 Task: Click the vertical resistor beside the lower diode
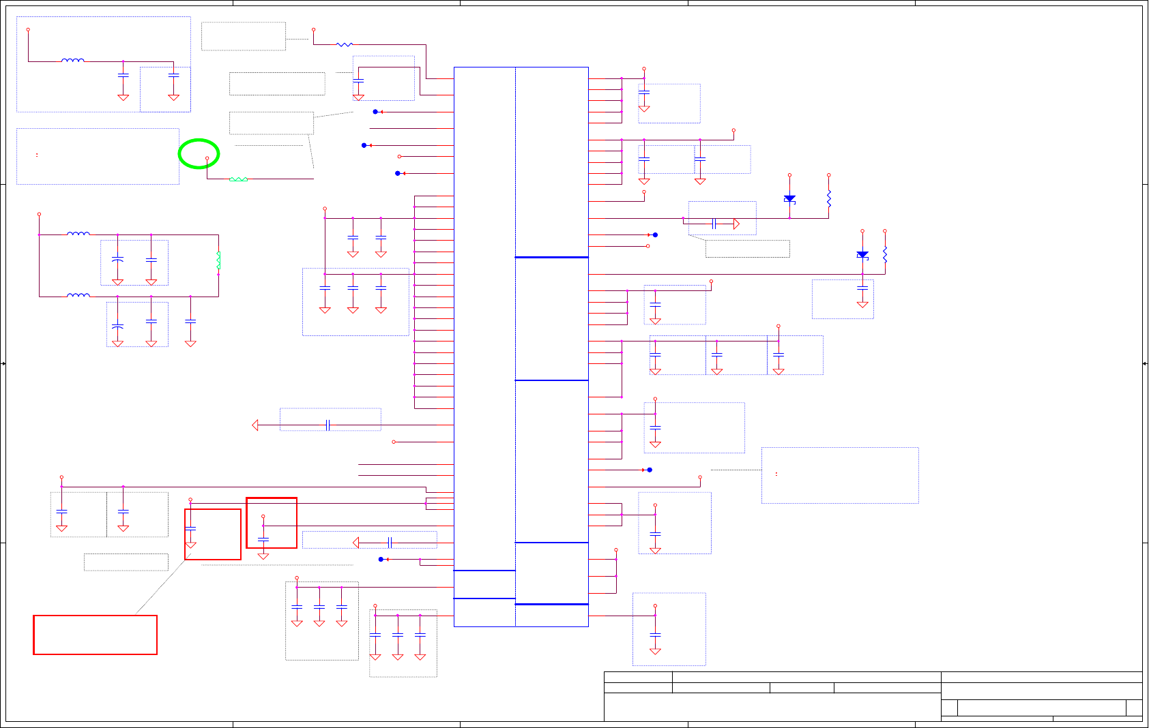pyautogui.click(x=885, y=255)
